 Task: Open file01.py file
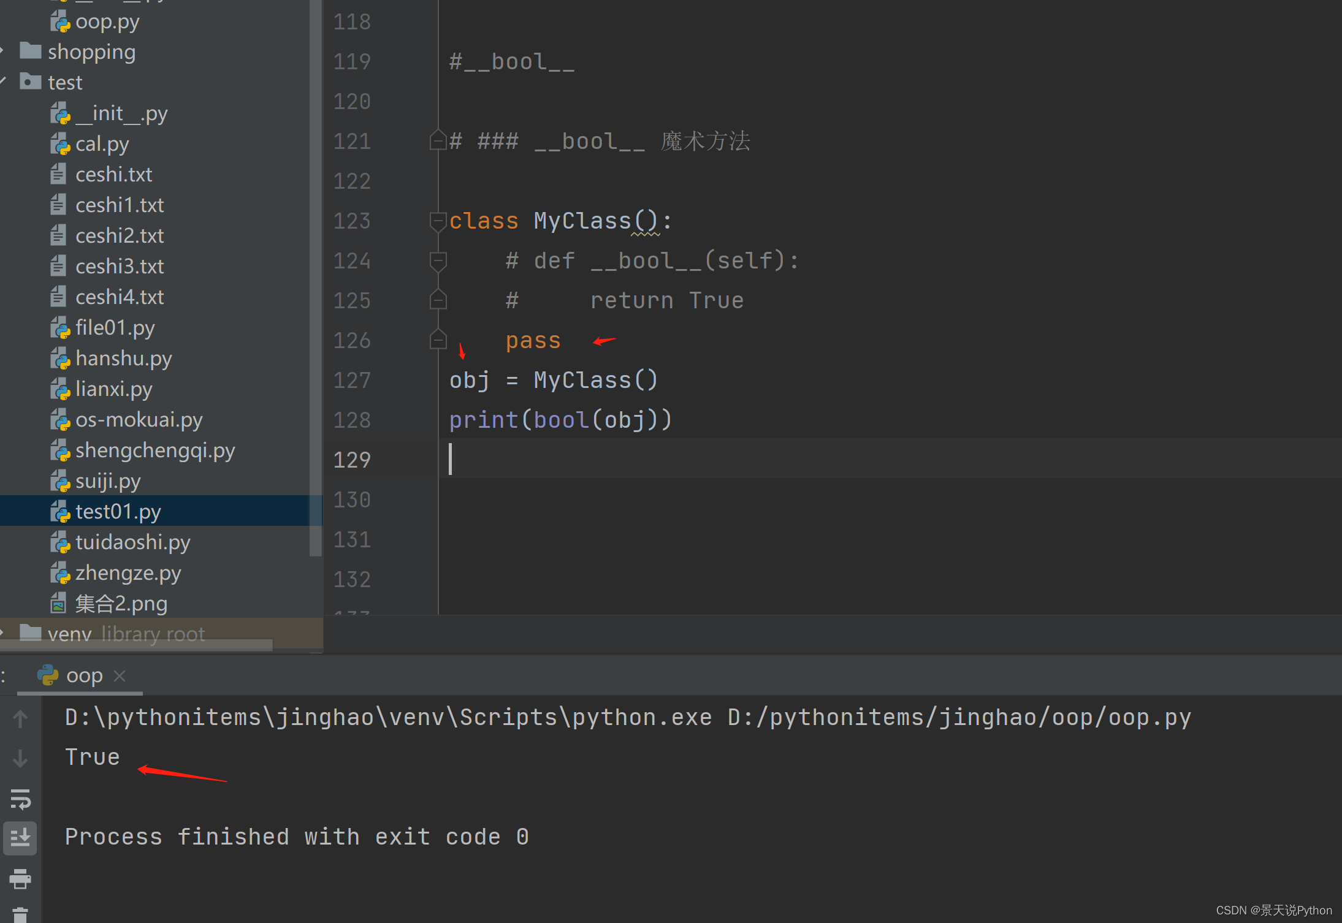coord(115,328)
